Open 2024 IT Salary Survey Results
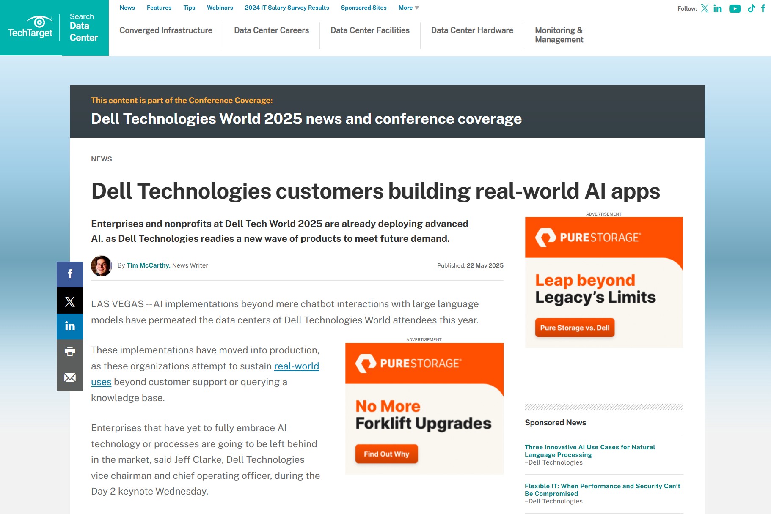The height and width of the screenshot is (514, 771). pos(287,8)
